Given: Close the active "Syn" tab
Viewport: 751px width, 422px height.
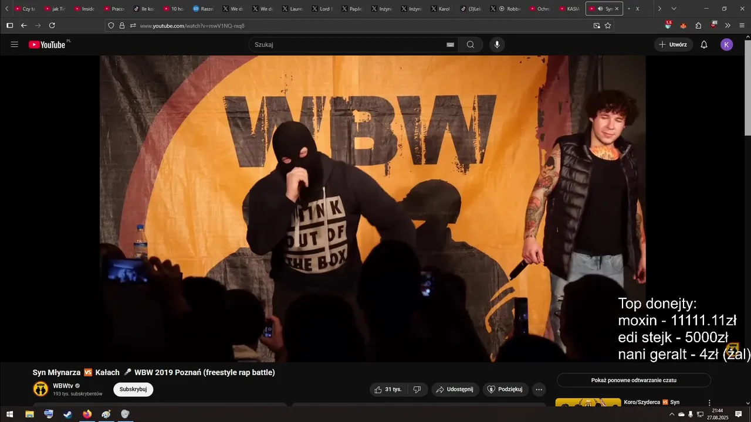Looking at the screenshot, I should coord(617,9).
